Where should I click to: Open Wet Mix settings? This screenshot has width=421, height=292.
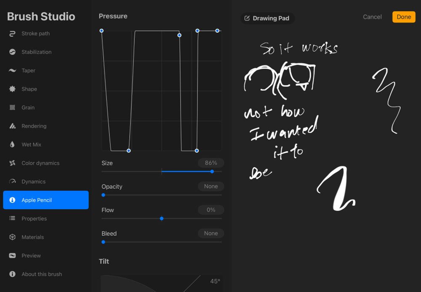[45, 145]
